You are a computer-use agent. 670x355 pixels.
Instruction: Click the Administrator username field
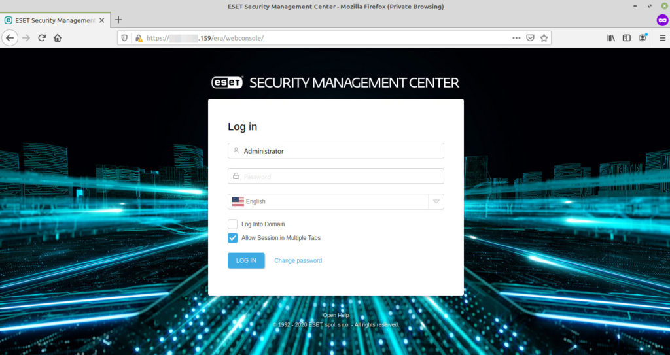point(336,151)
